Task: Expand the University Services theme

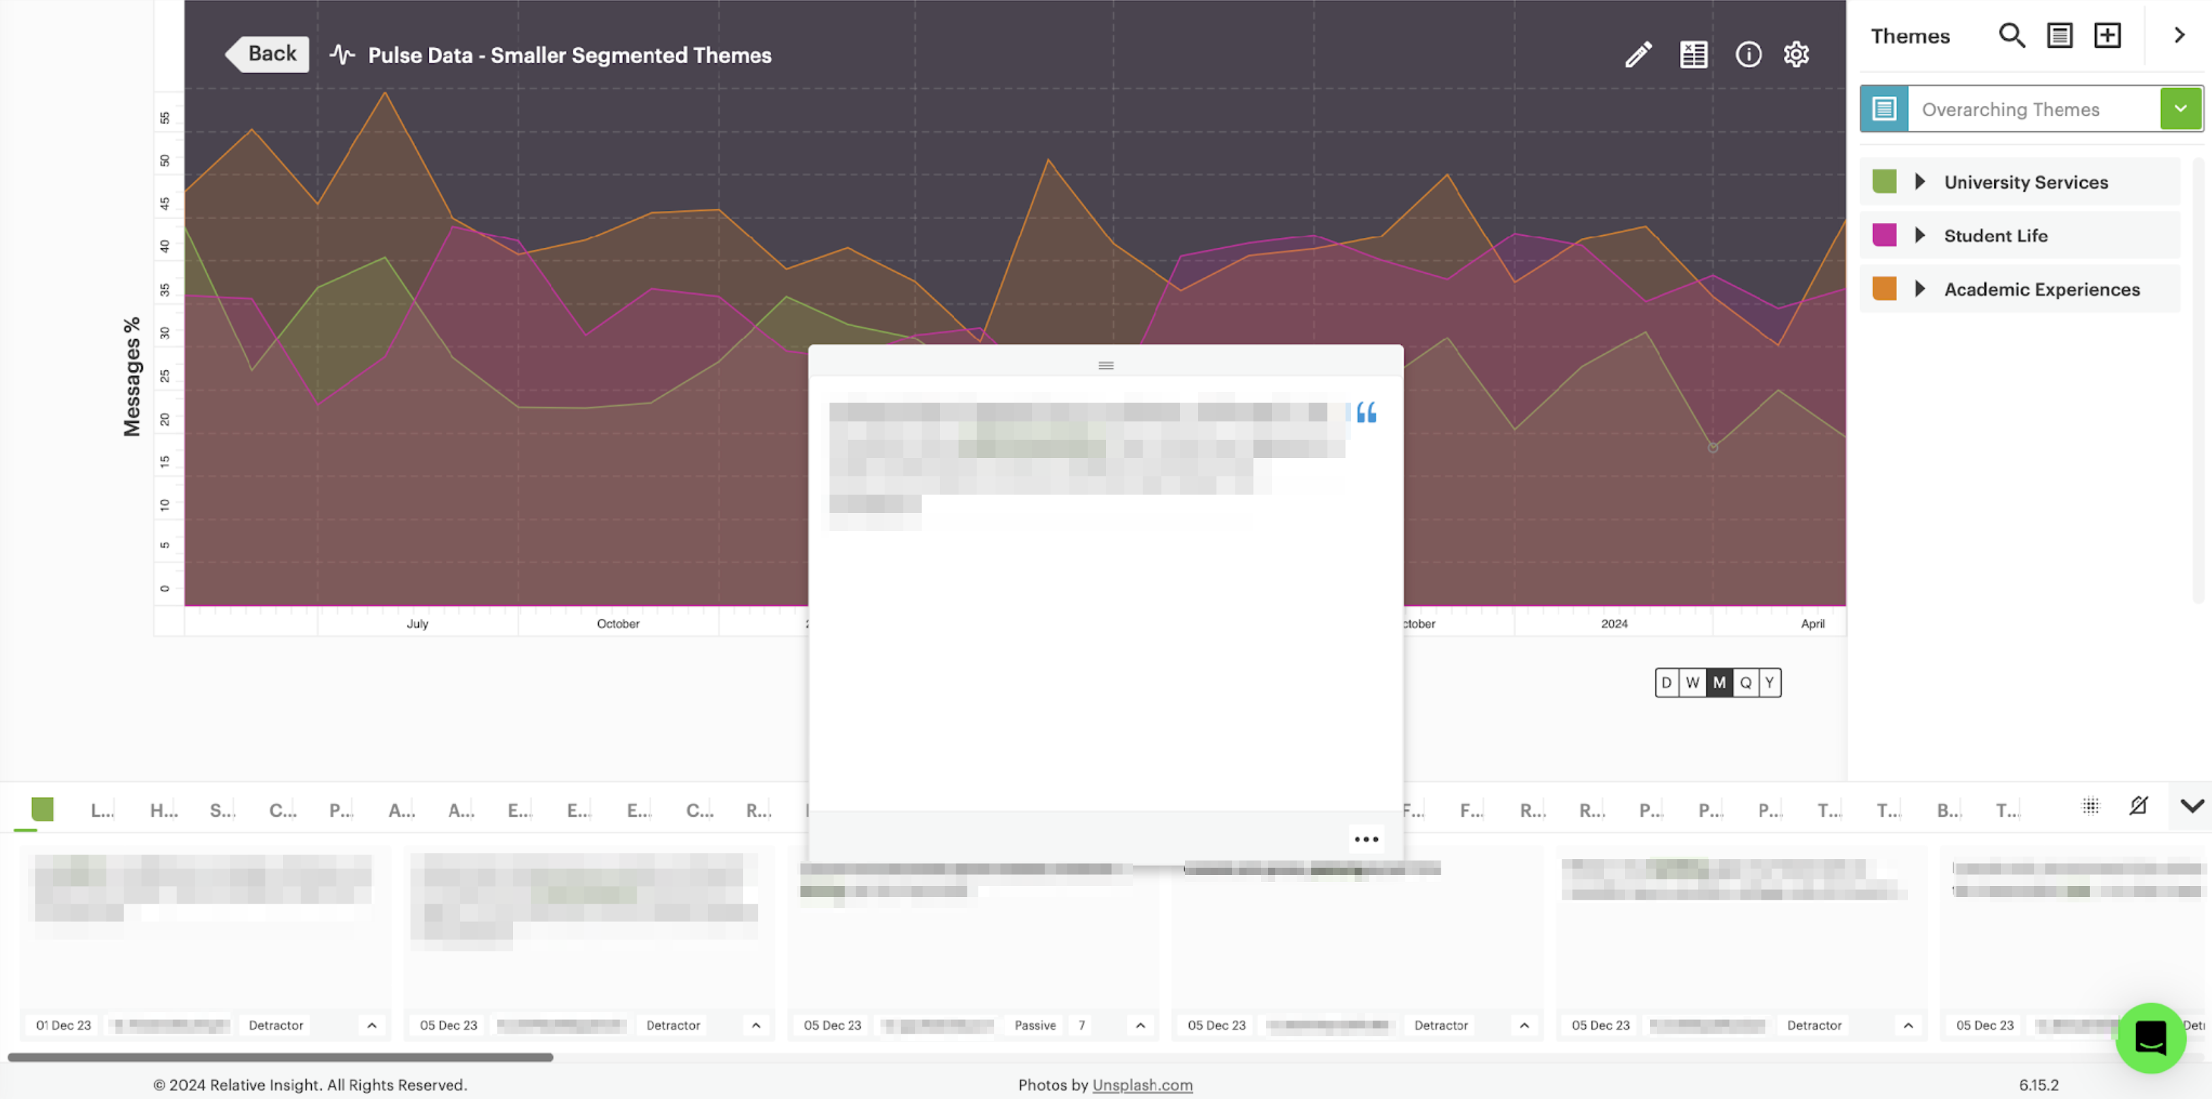Action: click(1920, 182)
